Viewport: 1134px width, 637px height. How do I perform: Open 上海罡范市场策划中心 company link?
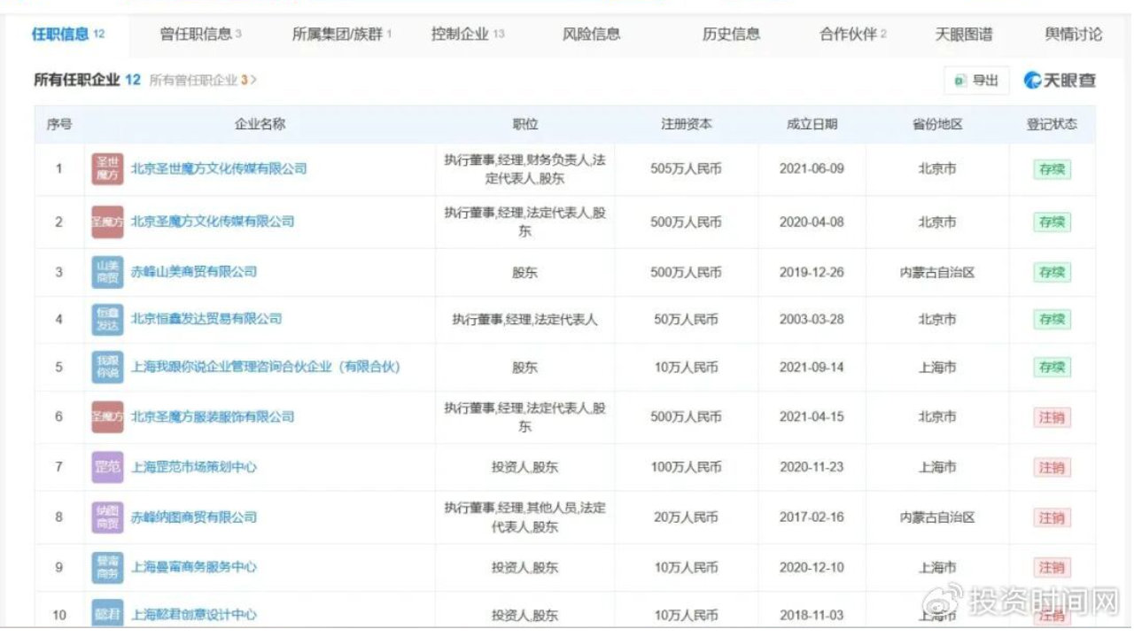[195, 467]
